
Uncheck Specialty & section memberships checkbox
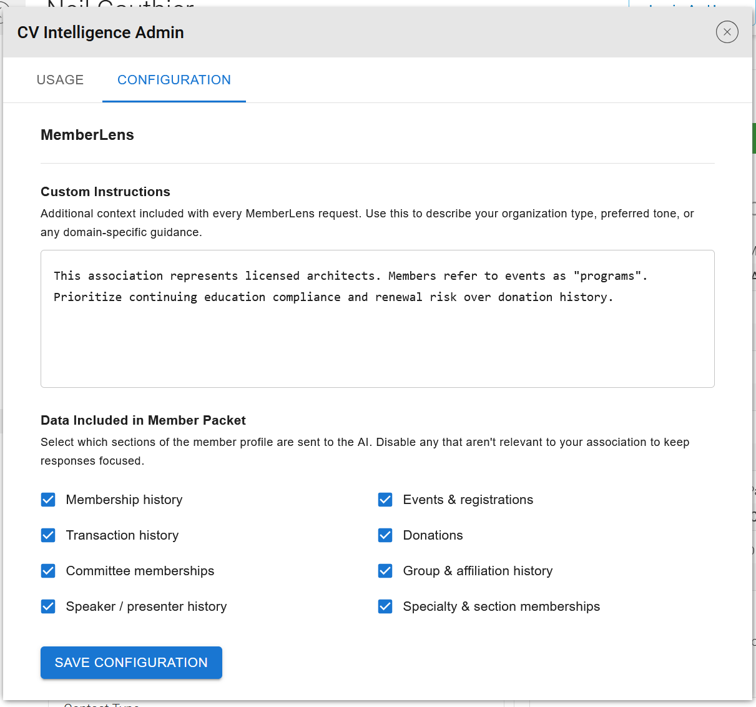click(x=385, y=606)
